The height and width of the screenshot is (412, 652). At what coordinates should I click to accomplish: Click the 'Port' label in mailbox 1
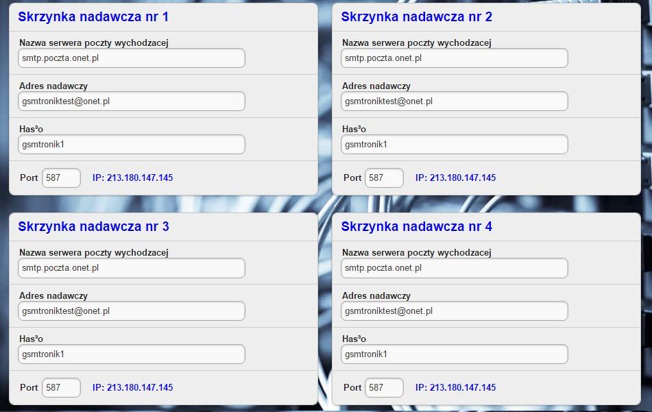point(29,178)
